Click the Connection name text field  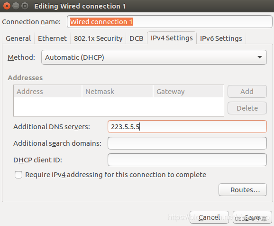(170, 22)
